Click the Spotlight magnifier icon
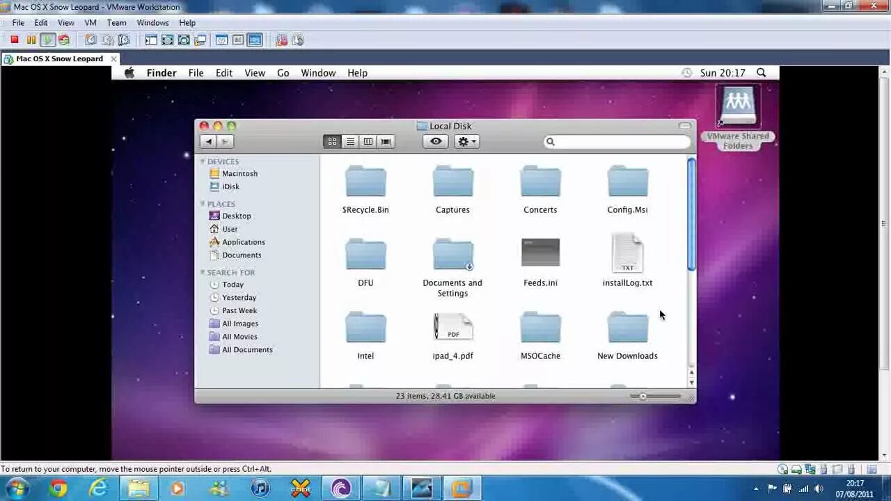The image size is (891, 501). tap(761, 73)
